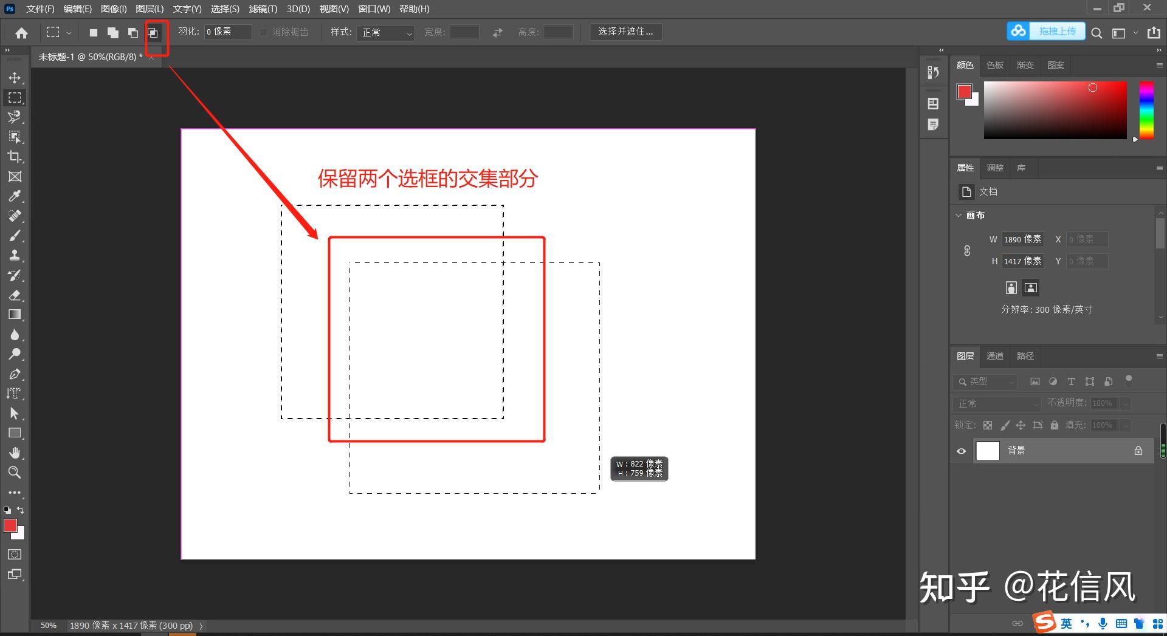Image resolution: width=1167 pixels, height=636 pixels.
Task: Open the layer filter 类型 dropdown
Action: (985, 381)
